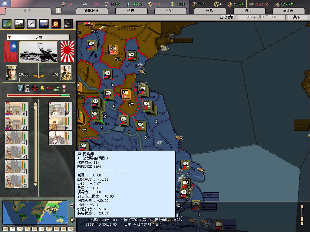Open the nuclear explosion icon
The width and height of the screenshot is (310, 232).
(x=56, y=24)
